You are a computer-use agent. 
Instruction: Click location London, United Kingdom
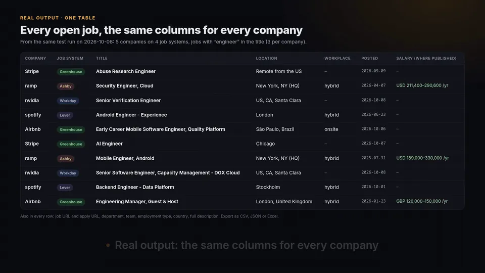[x=284, y=202]
